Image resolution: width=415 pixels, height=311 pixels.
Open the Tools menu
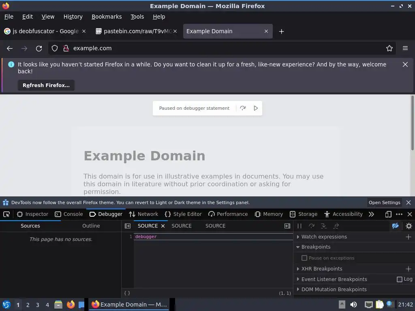137,17
